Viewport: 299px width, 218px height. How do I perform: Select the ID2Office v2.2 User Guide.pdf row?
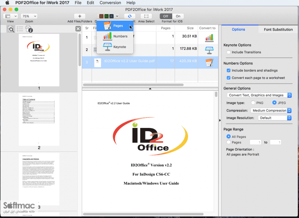click(x=150, y=62)
